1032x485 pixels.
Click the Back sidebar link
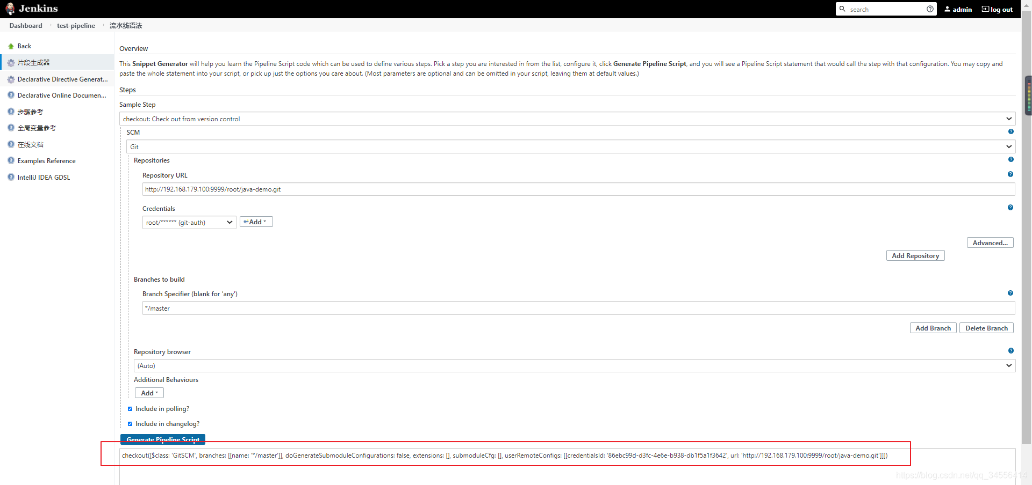tap(24, 46)
